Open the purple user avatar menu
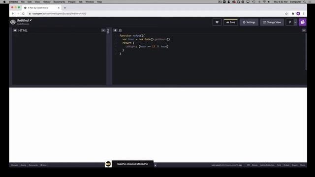Screen dimensions: 315x177 click(x=303, y=22)
